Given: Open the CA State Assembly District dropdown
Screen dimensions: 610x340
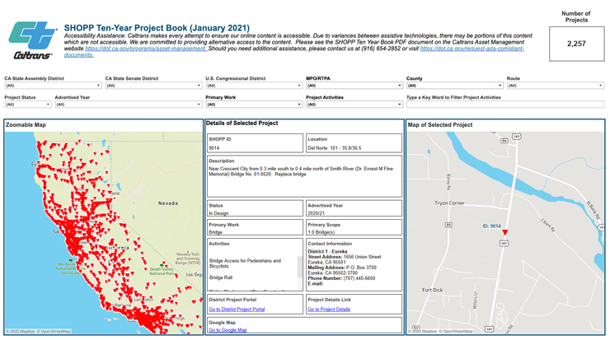Looking at the screenshot, I should 53,86.
